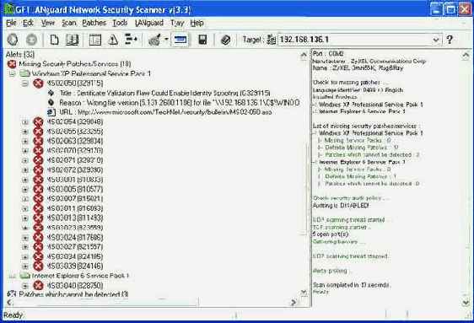Click the open book icon in toolbar
474x323 pixels.
pyautogui.click(x=72, y=40)
